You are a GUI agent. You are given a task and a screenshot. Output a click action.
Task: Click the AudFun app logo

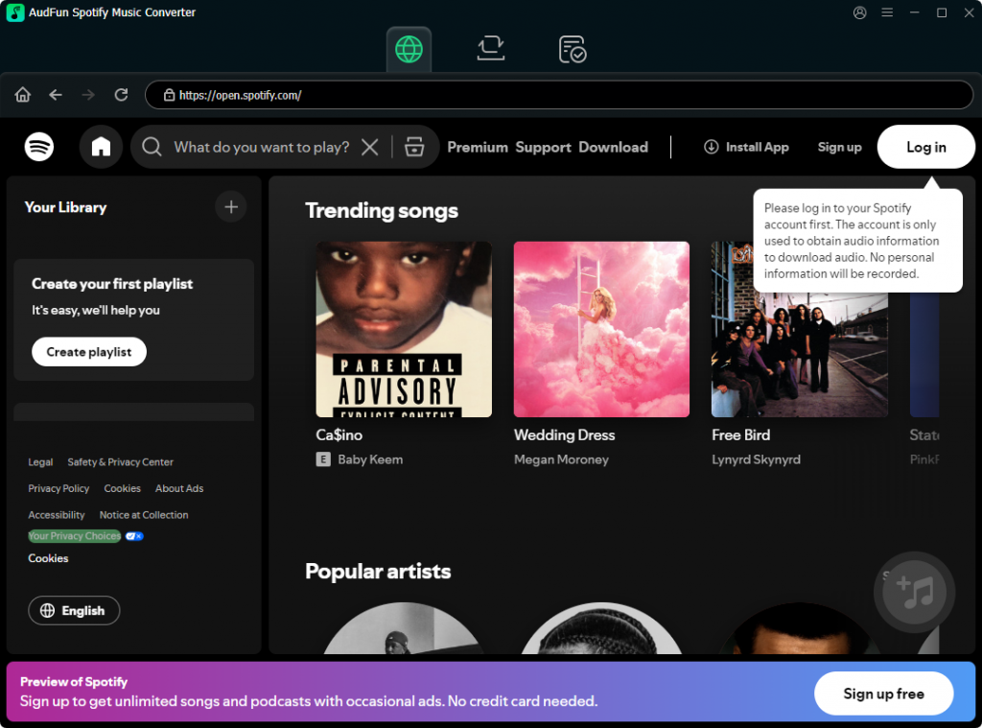[x=15, y=12]
